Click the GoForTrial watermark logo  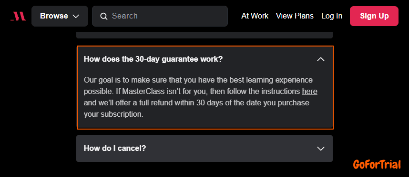tap(377, 165)
